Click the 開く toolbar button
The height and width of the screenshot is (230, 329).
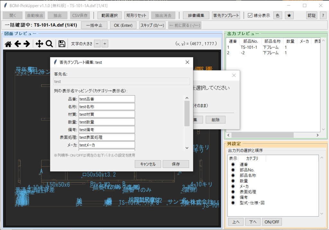click(x=13, y=15)
